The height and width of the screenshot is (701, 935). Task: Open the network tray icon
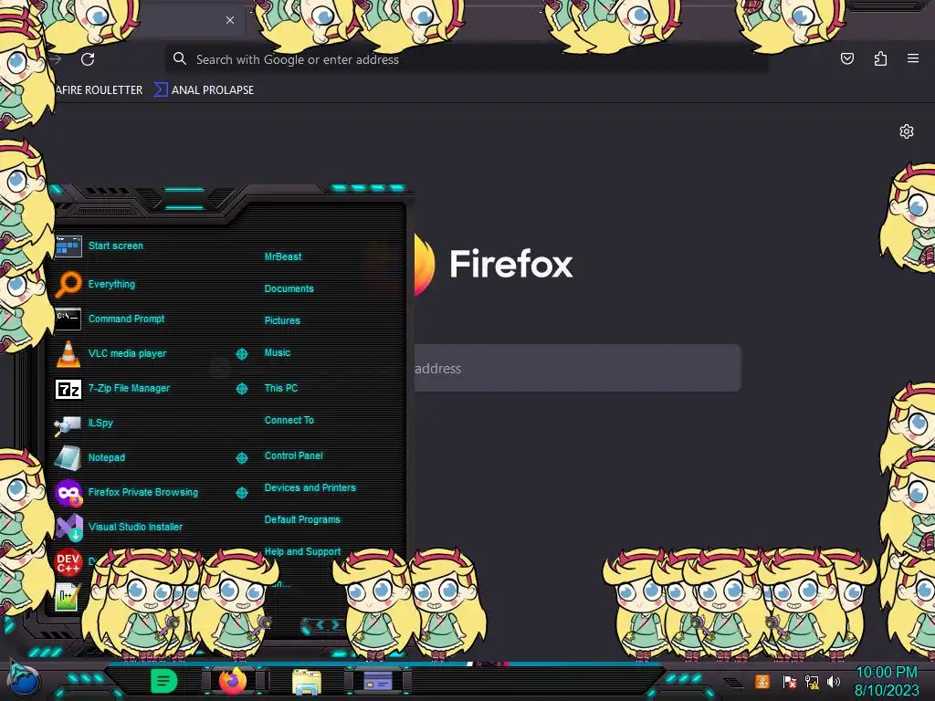coord(812,681)
